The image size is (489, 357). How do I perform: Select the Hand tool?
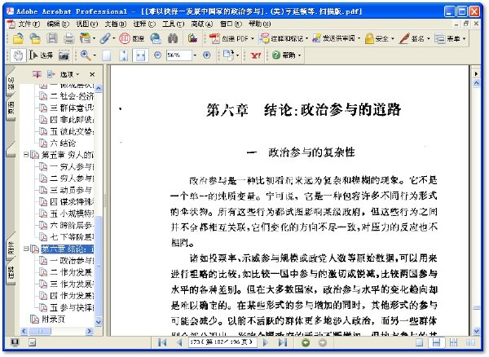tap(18, 55)
